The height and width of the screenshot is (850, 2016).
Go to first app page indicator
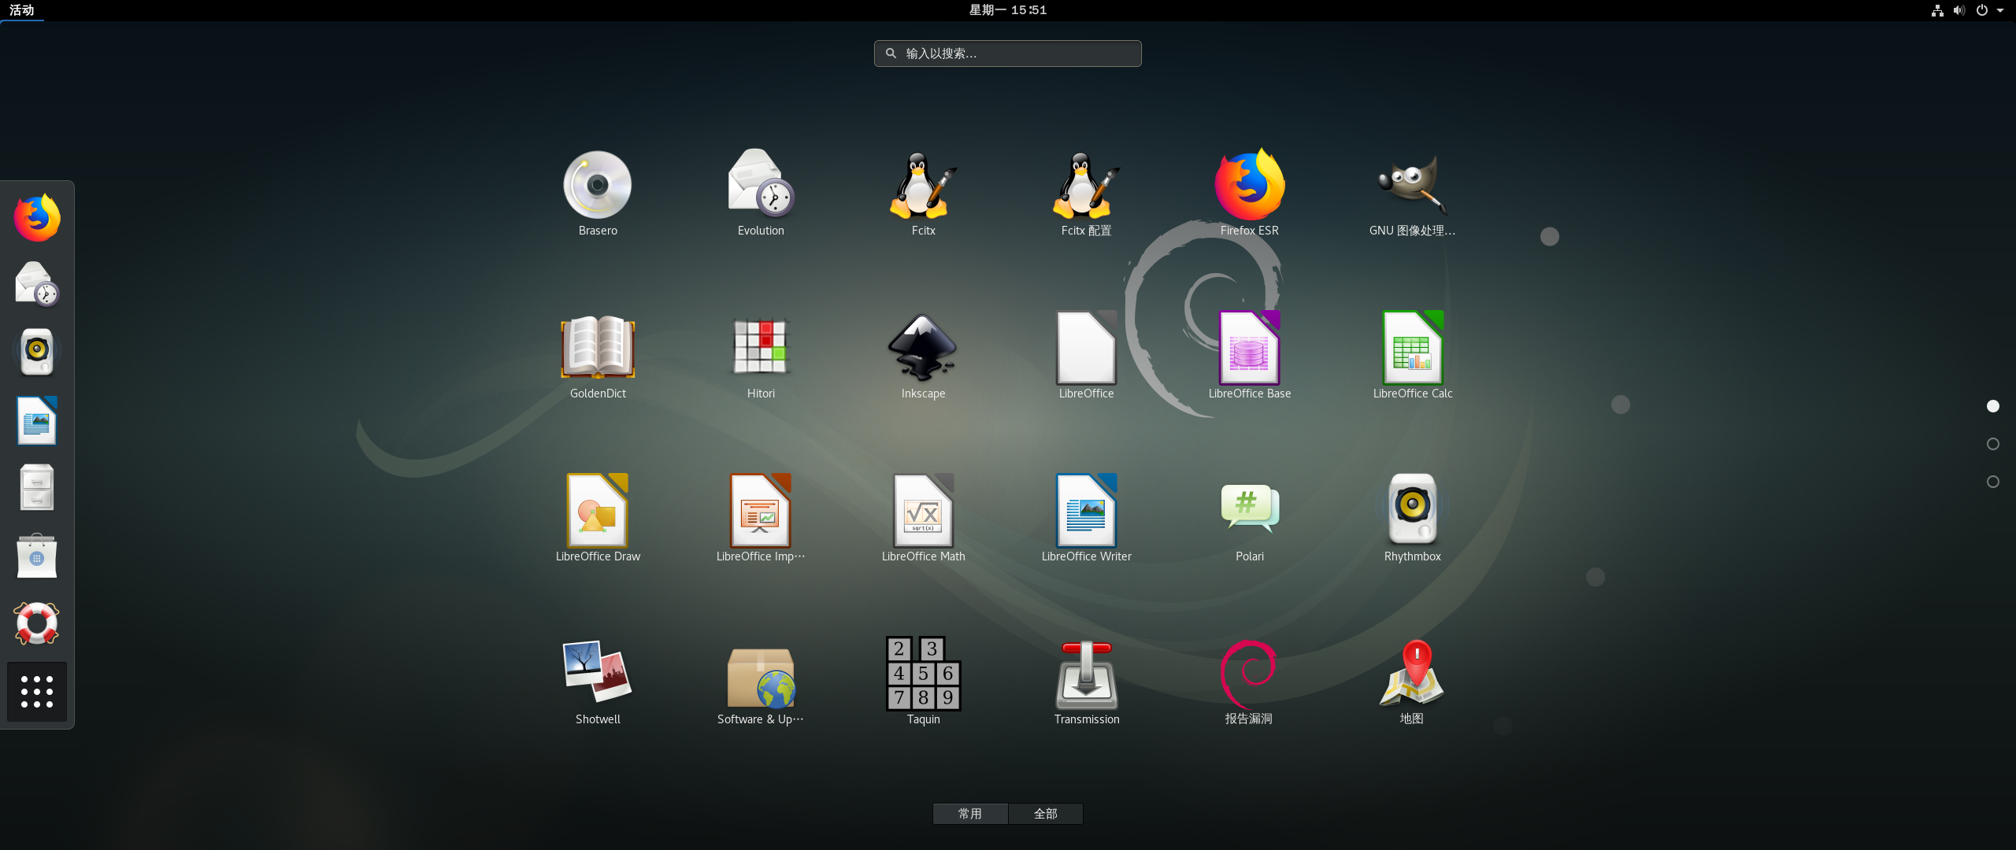pos(1993,406)
